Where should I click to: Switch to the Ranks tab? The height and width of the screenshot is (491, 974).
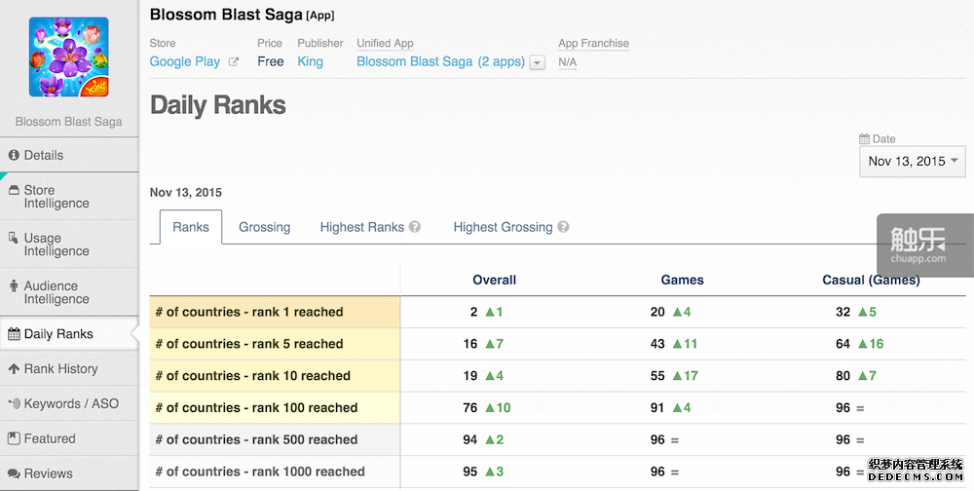tap(191, 227)
